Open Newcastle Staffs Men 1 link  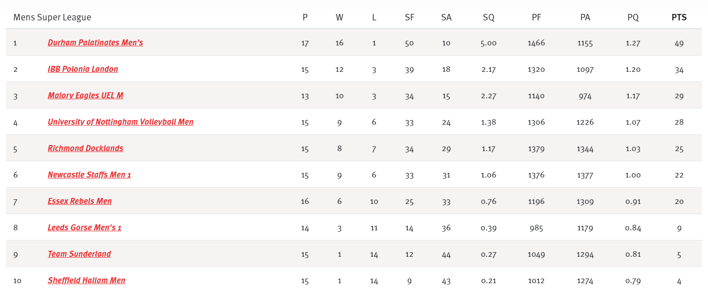(89, 175)
